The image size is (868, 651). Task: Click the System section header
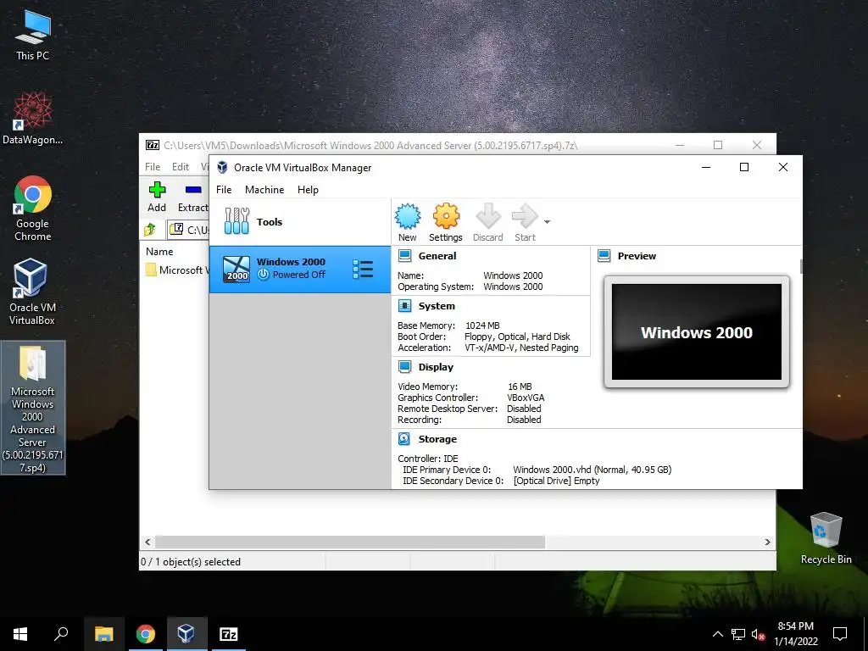pos(437,305)
